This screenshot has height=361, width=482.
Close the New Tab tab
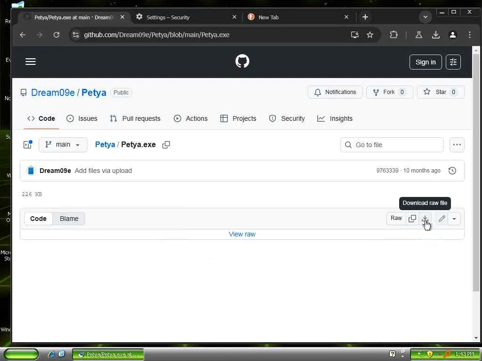[x=346, y=17]
